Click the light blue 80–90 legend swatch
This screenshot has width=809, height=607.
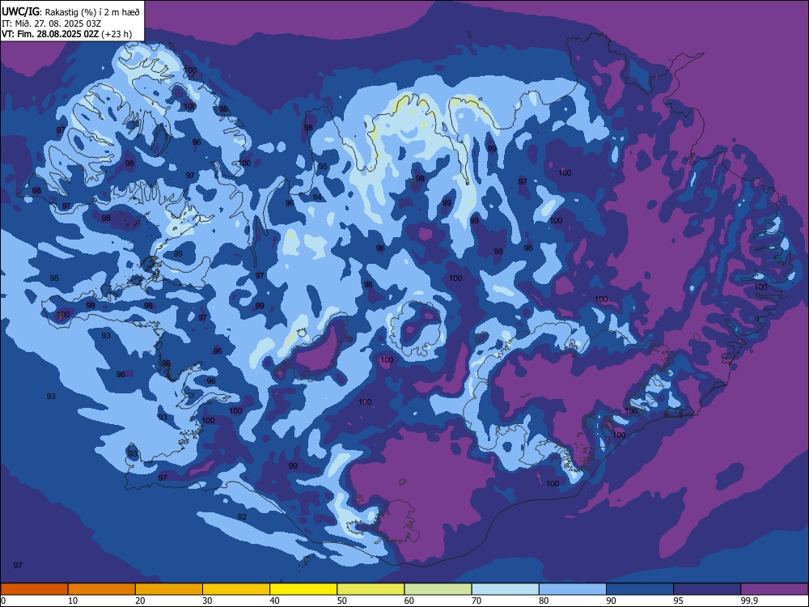(573, 589)
